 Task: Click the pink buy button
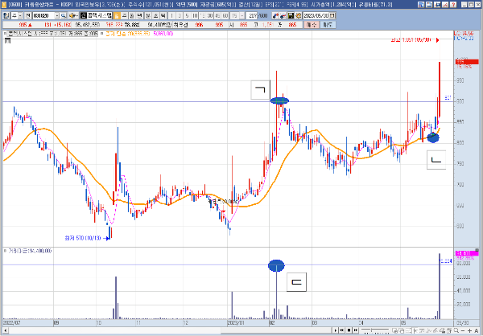click(x=311, y=25)
